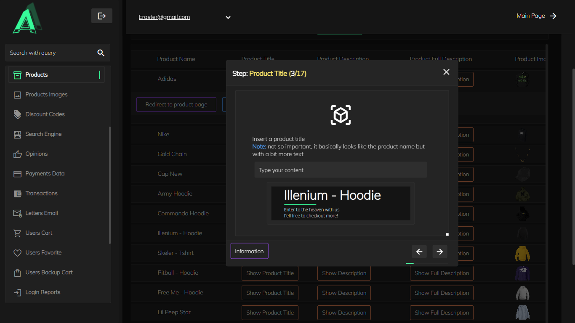Close the Product Title step dialog
The height and width of the screenshot is (323, 575).
446,72
